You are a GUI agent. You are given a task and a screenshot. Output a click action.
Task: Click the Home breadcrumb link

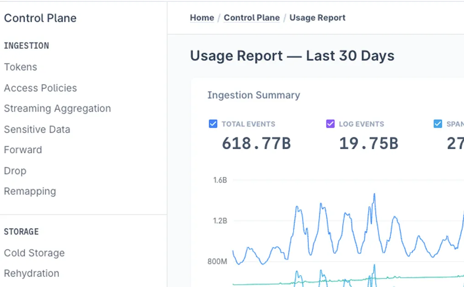[x=202, y=18]
